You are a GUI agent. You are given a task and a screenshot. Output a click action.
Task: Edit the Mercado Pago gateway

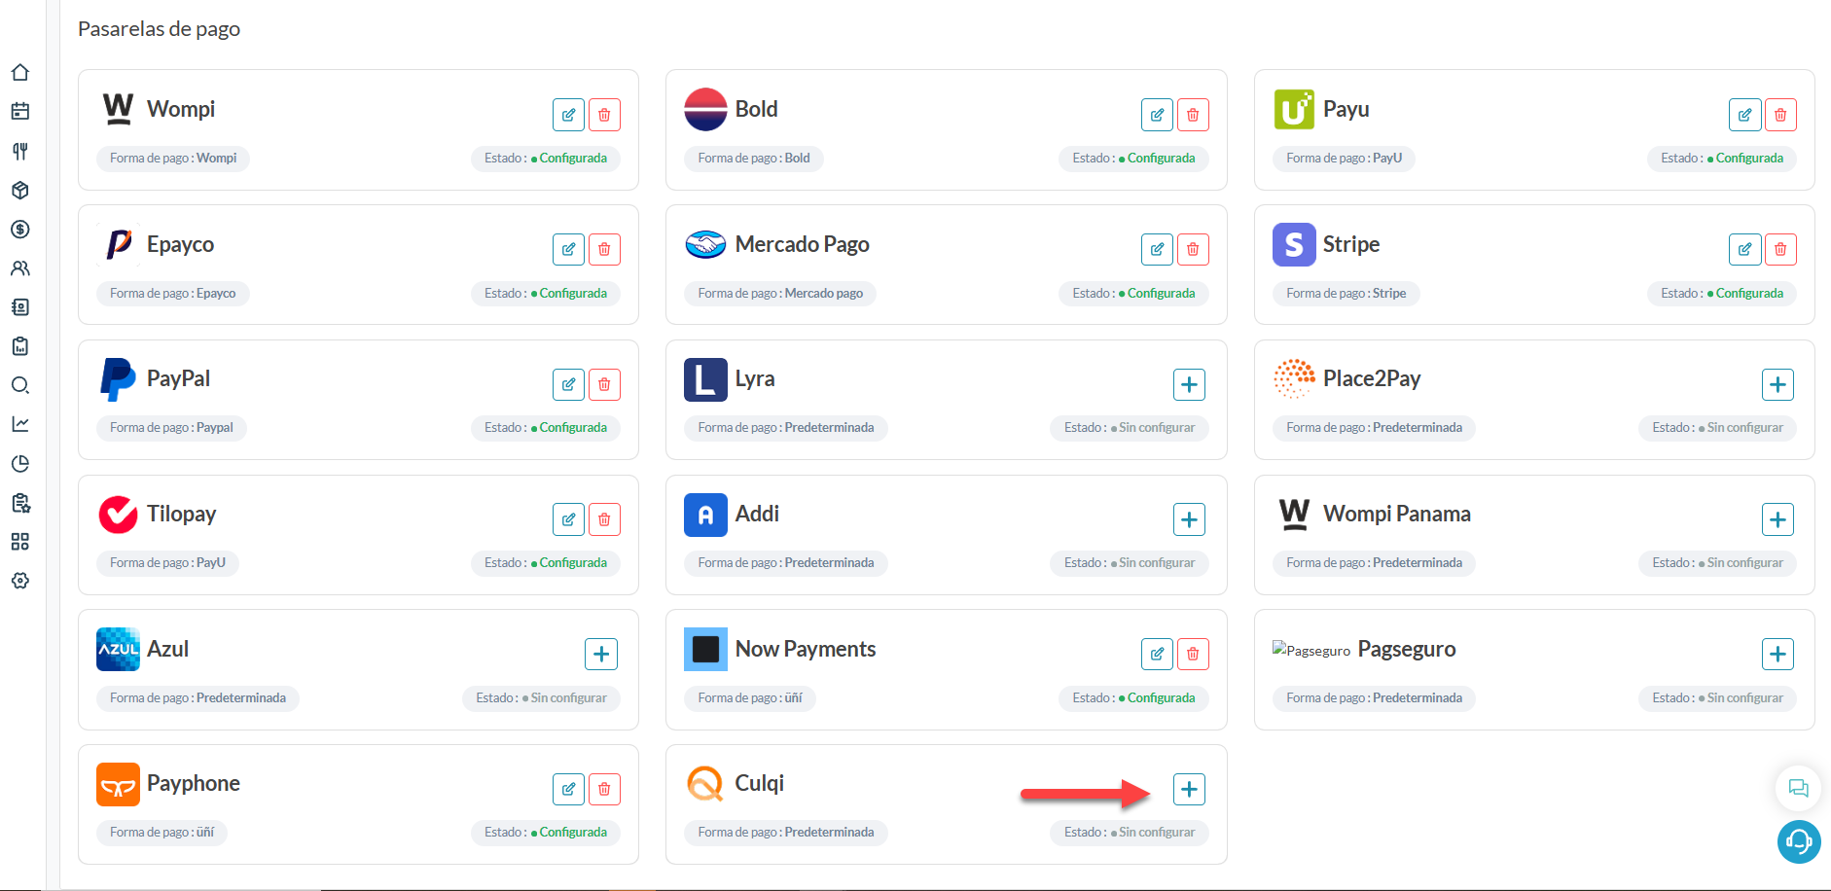point(1157,249)
